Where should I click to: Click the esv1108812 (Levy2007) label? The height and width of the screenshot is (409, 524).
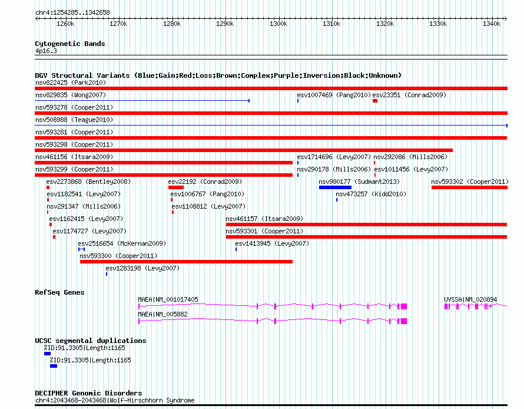[x=208, y=206]
